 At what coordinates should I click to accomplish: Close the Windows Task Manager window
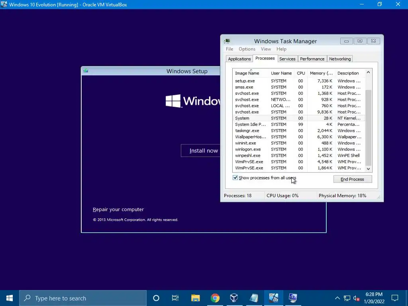click(x=373, y=41)
